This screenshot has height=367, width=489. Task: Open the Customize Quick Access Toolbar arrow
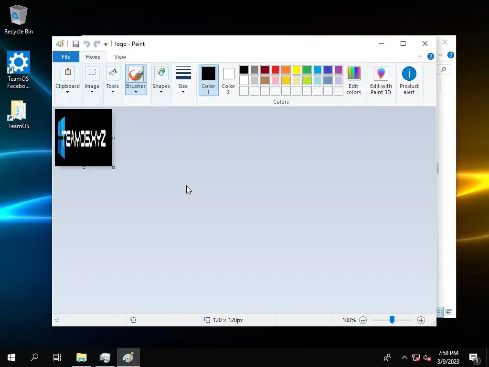point(106,44)
